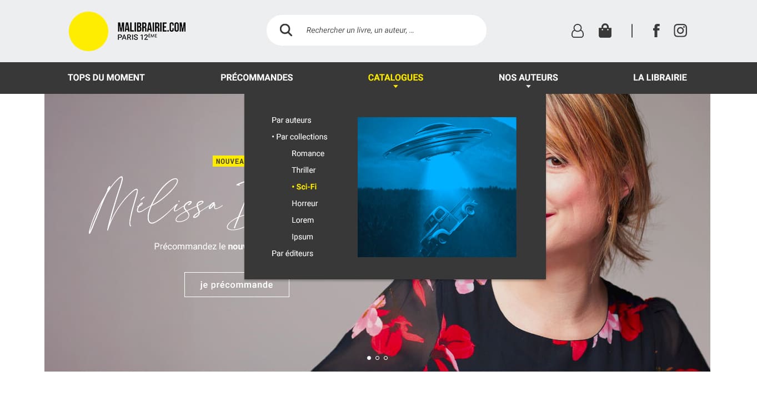Focus the book search input field

[389, 30]
